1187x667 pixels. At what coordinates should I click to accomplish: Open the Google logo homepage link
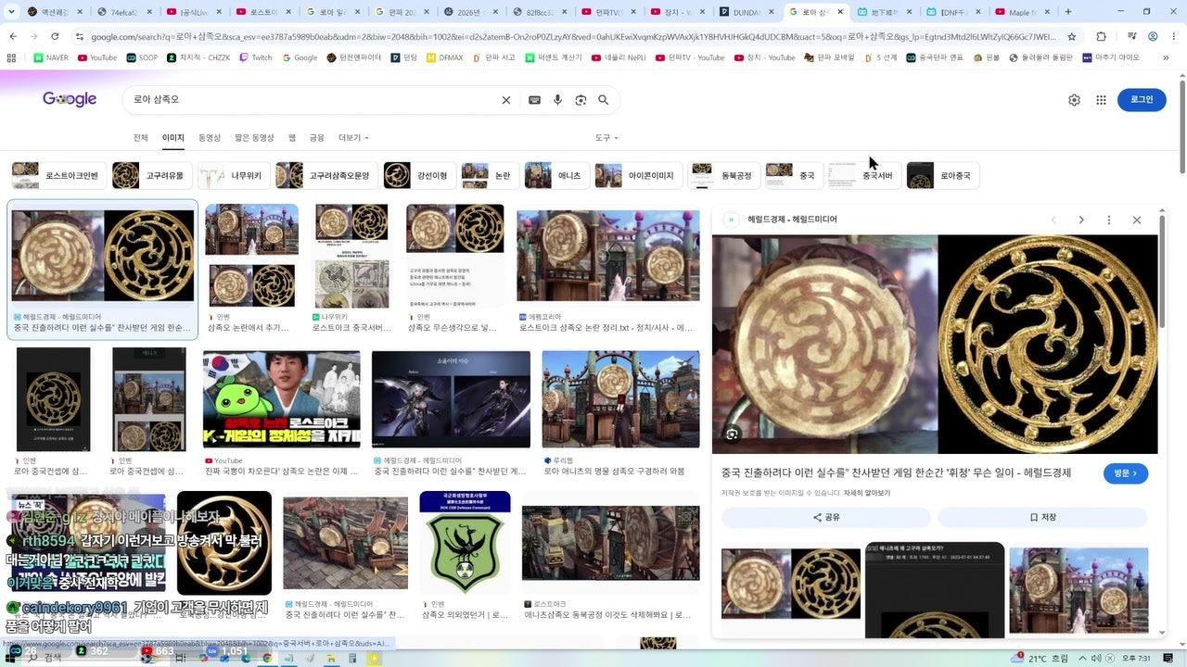[70, 99]
